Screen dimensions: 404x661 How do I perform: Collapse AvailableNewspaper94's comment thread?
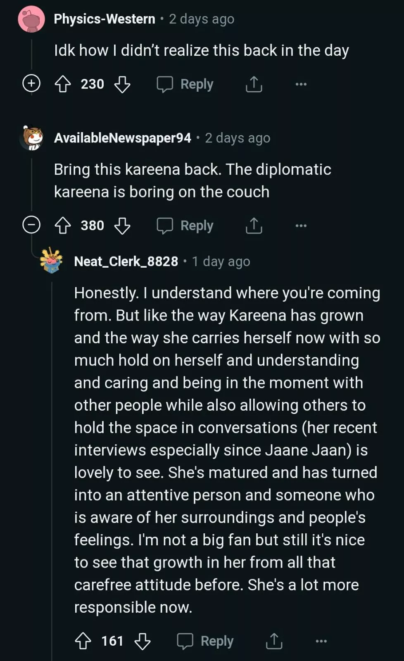(31, 225)
